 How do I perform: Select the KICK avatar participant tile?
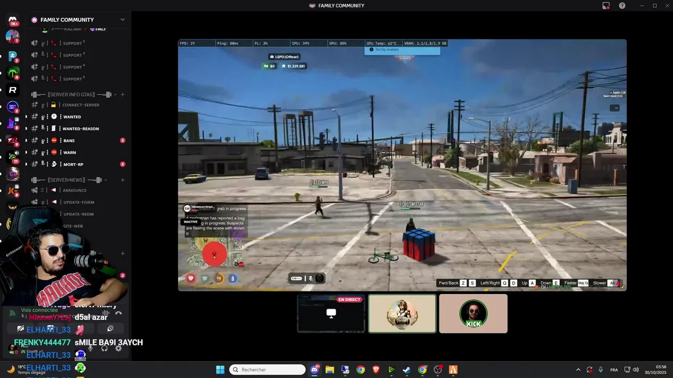(473, 313)
